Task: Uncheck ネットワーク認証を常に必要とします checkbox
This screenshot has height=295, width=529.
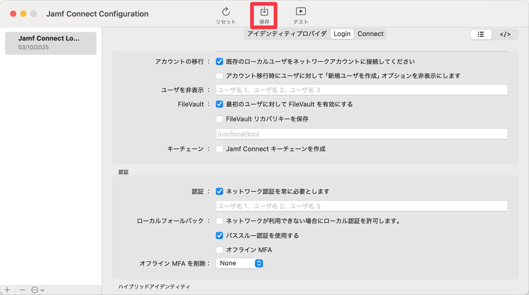Action: pos(219,192)
